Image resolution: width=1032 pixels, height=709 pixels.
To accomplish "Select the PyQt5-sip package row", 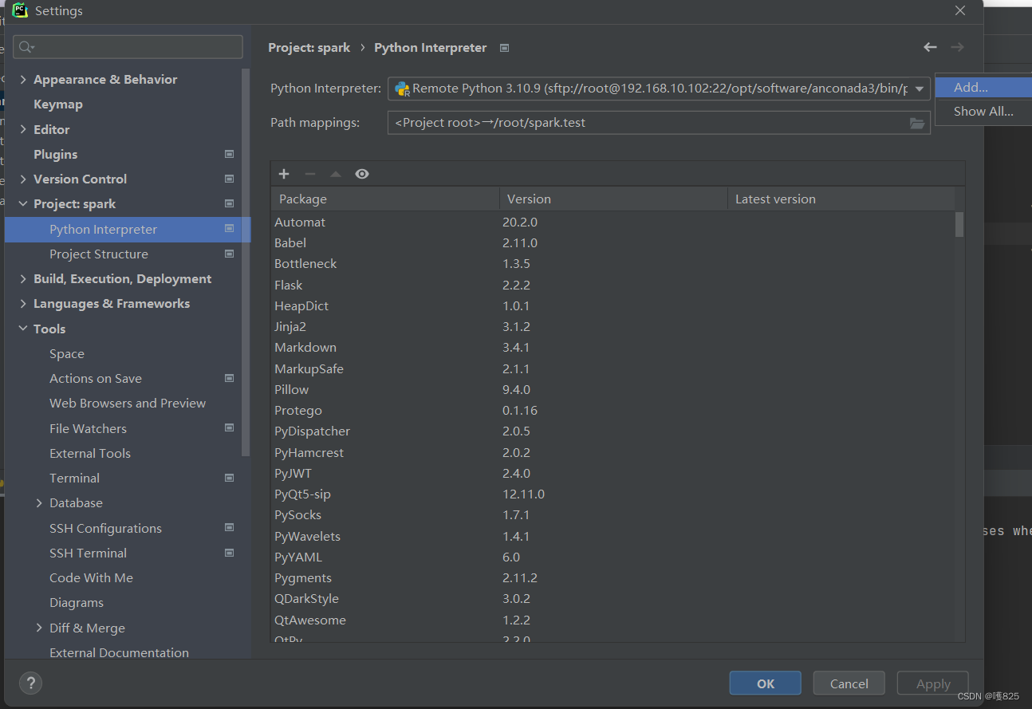I will (613, 494).
